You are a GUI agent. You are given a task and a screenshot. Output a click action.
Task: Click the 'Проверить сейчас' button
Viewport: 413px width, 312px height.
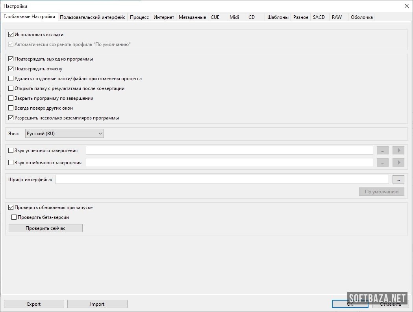(46, 228)
